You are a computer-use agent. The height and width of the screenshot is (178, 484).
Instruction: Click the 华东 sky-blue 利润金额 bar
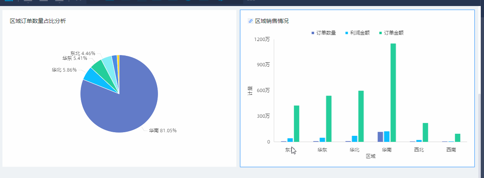point(322,140)
